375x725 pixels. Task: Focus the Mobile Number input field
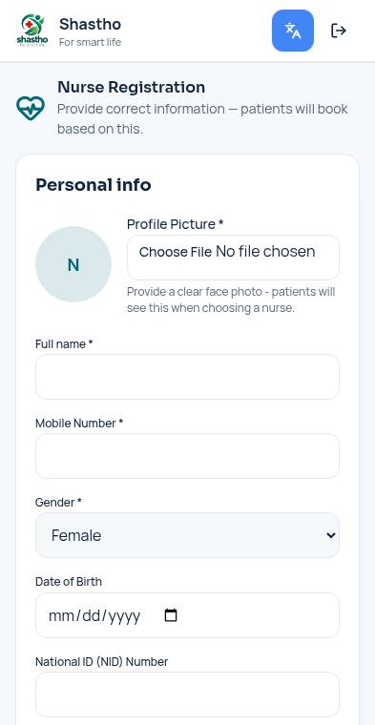click(x=187, y=456)
